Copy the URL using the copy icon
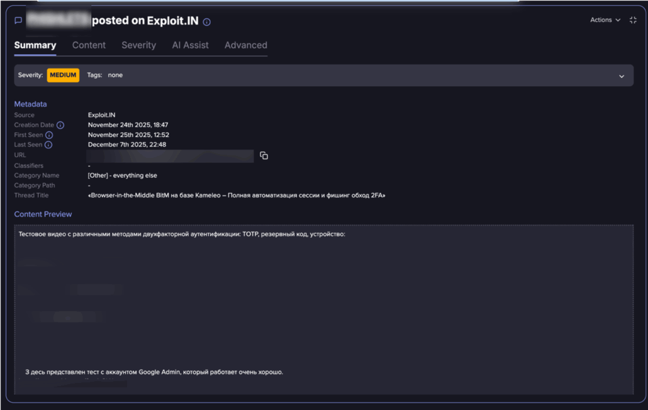648x410 pixels. click(264, 156)
